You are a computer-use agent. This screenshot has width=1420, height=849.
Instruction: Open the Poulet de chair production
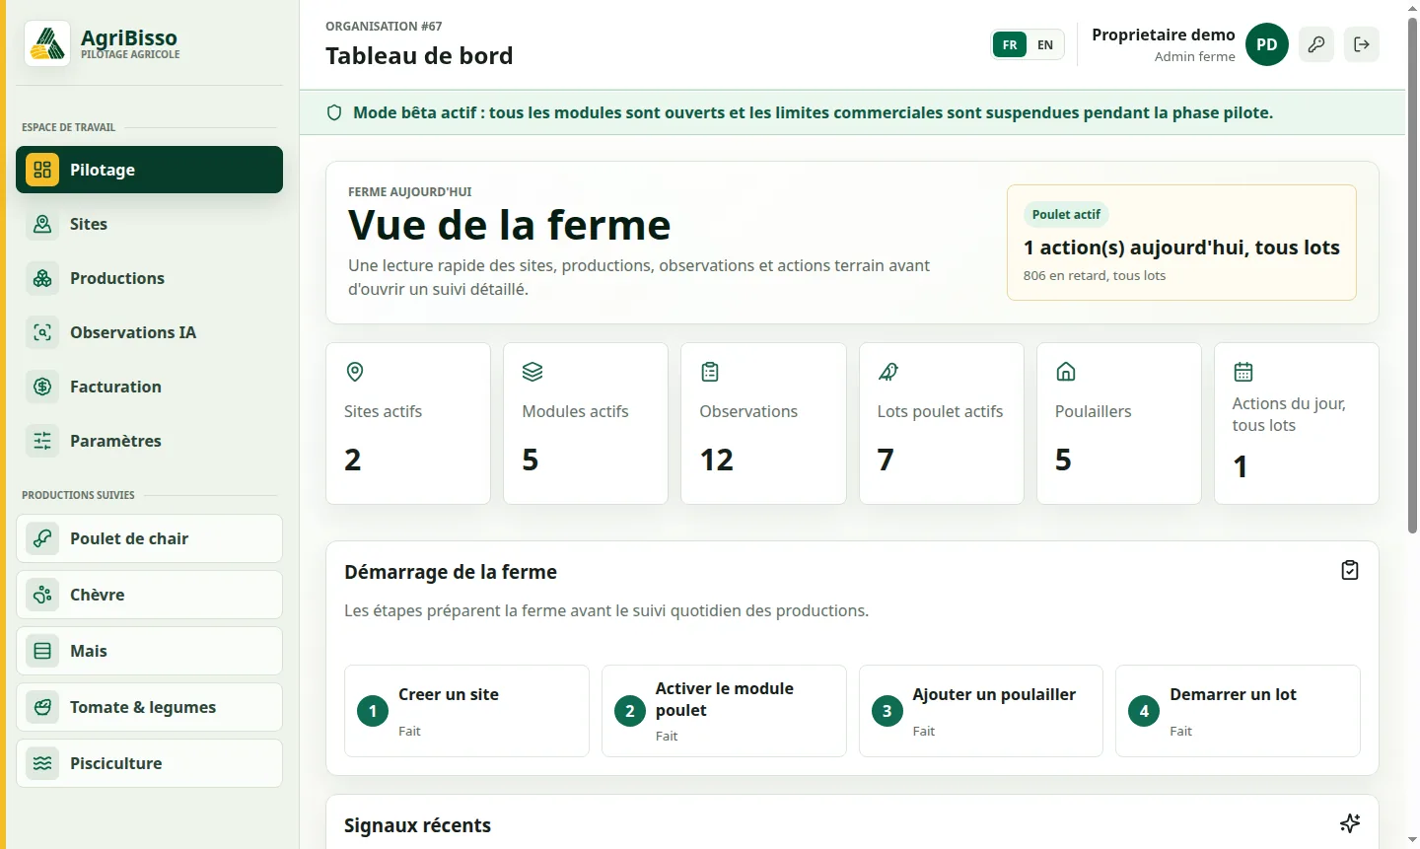[149, 538]
